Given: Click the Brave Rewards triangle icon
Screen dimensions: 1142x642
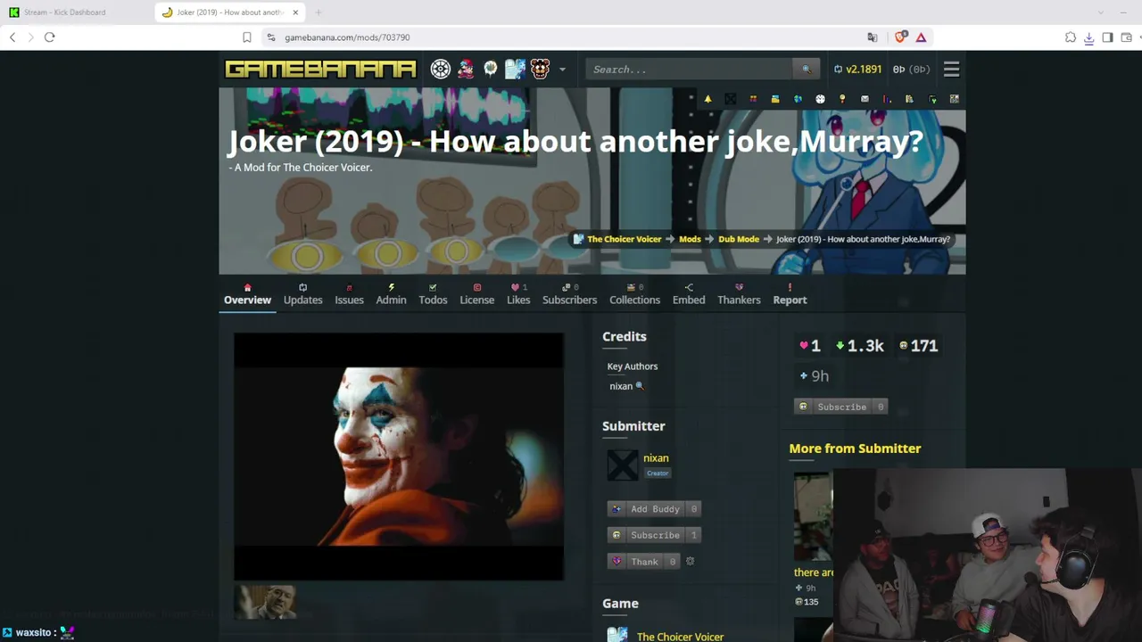Looking at the screenshot, I should (x=921, y=37).
